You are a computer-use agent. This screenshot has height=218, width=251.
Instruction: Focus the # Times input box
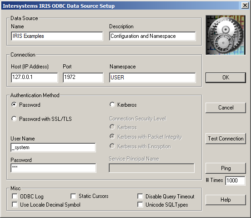click(235, 181)
